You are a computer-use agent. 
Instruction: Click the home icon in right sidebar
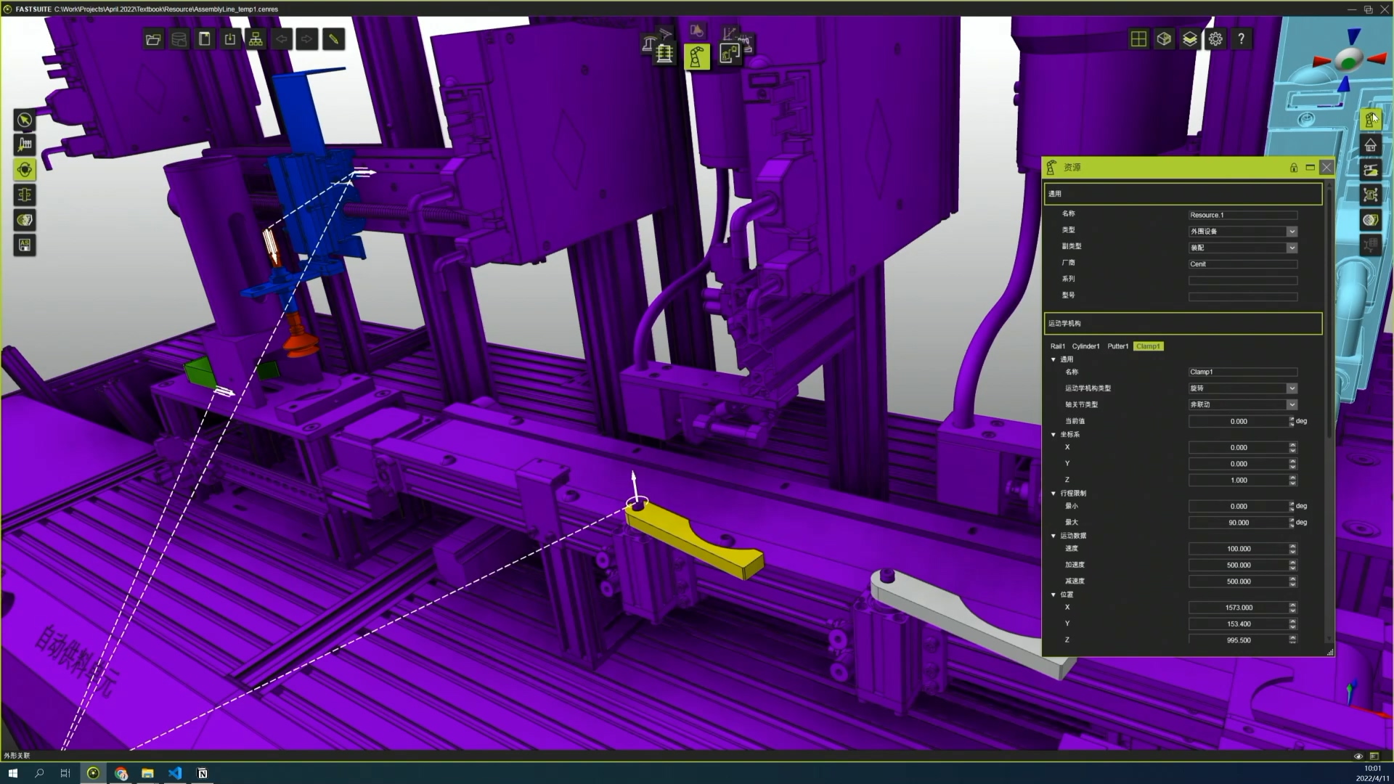tap(1370, 144)
